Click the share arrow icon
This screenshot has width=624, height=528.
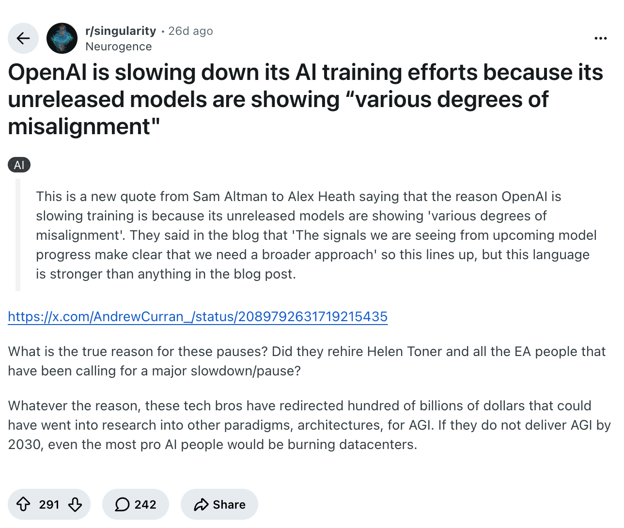tap(201, 504)
